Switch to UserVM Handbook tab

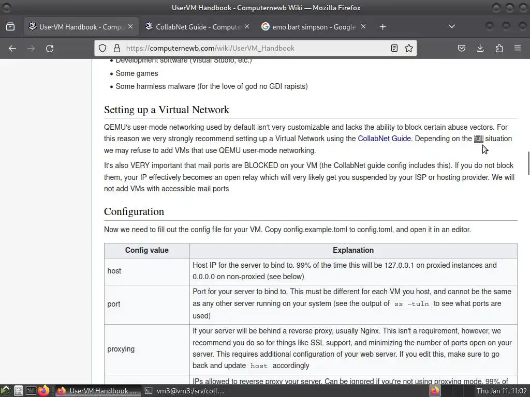pyautogui.click(x=81, y=27)
